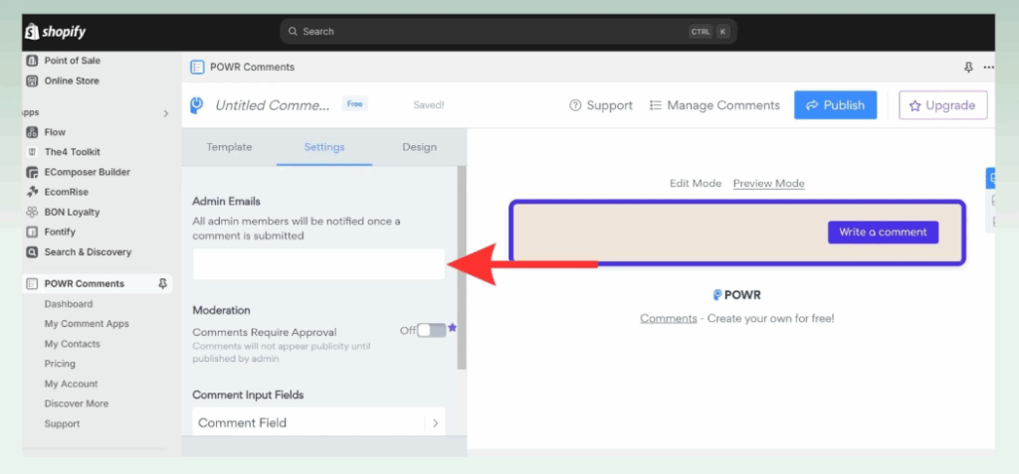
Task: Switch to the Template tab
Action: (229, 147)
